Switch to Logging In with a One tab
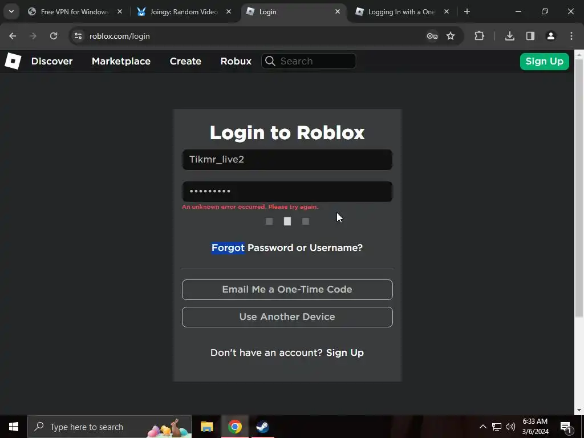 point(401,12)
